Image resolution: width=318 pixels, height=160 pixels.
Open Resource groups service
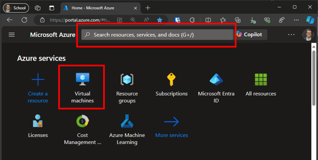tap(127, 88)
